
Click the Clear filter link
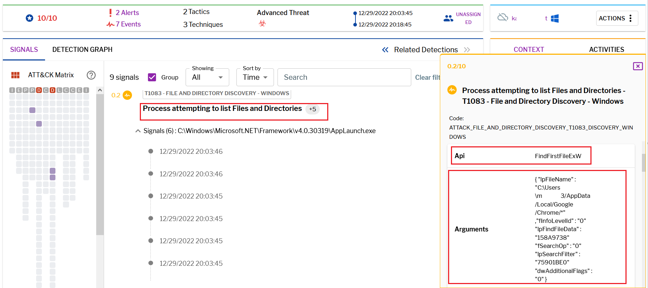pyautogui.click(x=427, y=77)
